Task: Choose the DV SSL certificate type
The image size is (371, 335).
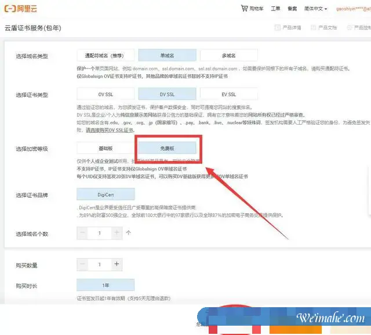Action: click(167, 94)
